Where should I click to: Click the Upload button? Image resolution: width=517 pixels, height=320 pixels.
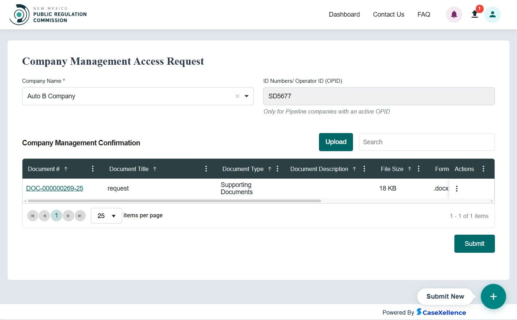336,142
